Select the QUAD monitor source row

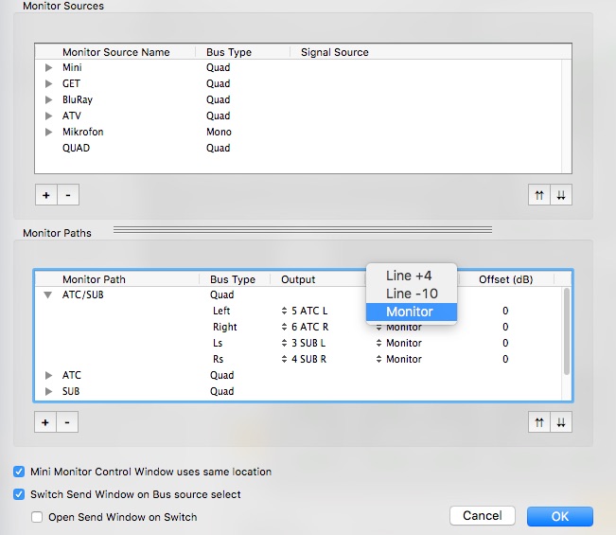click(299, 149)
